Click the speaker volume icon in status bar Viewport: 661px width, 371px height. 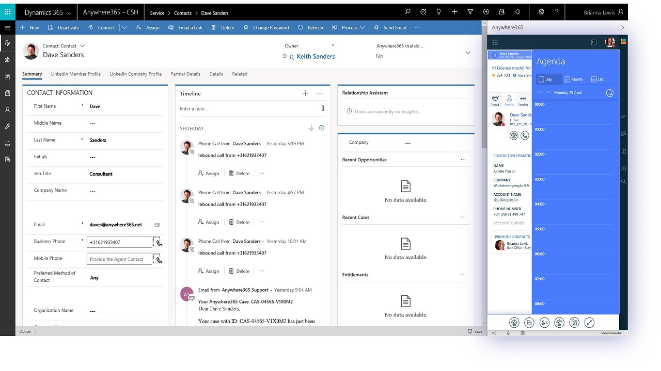494,333
